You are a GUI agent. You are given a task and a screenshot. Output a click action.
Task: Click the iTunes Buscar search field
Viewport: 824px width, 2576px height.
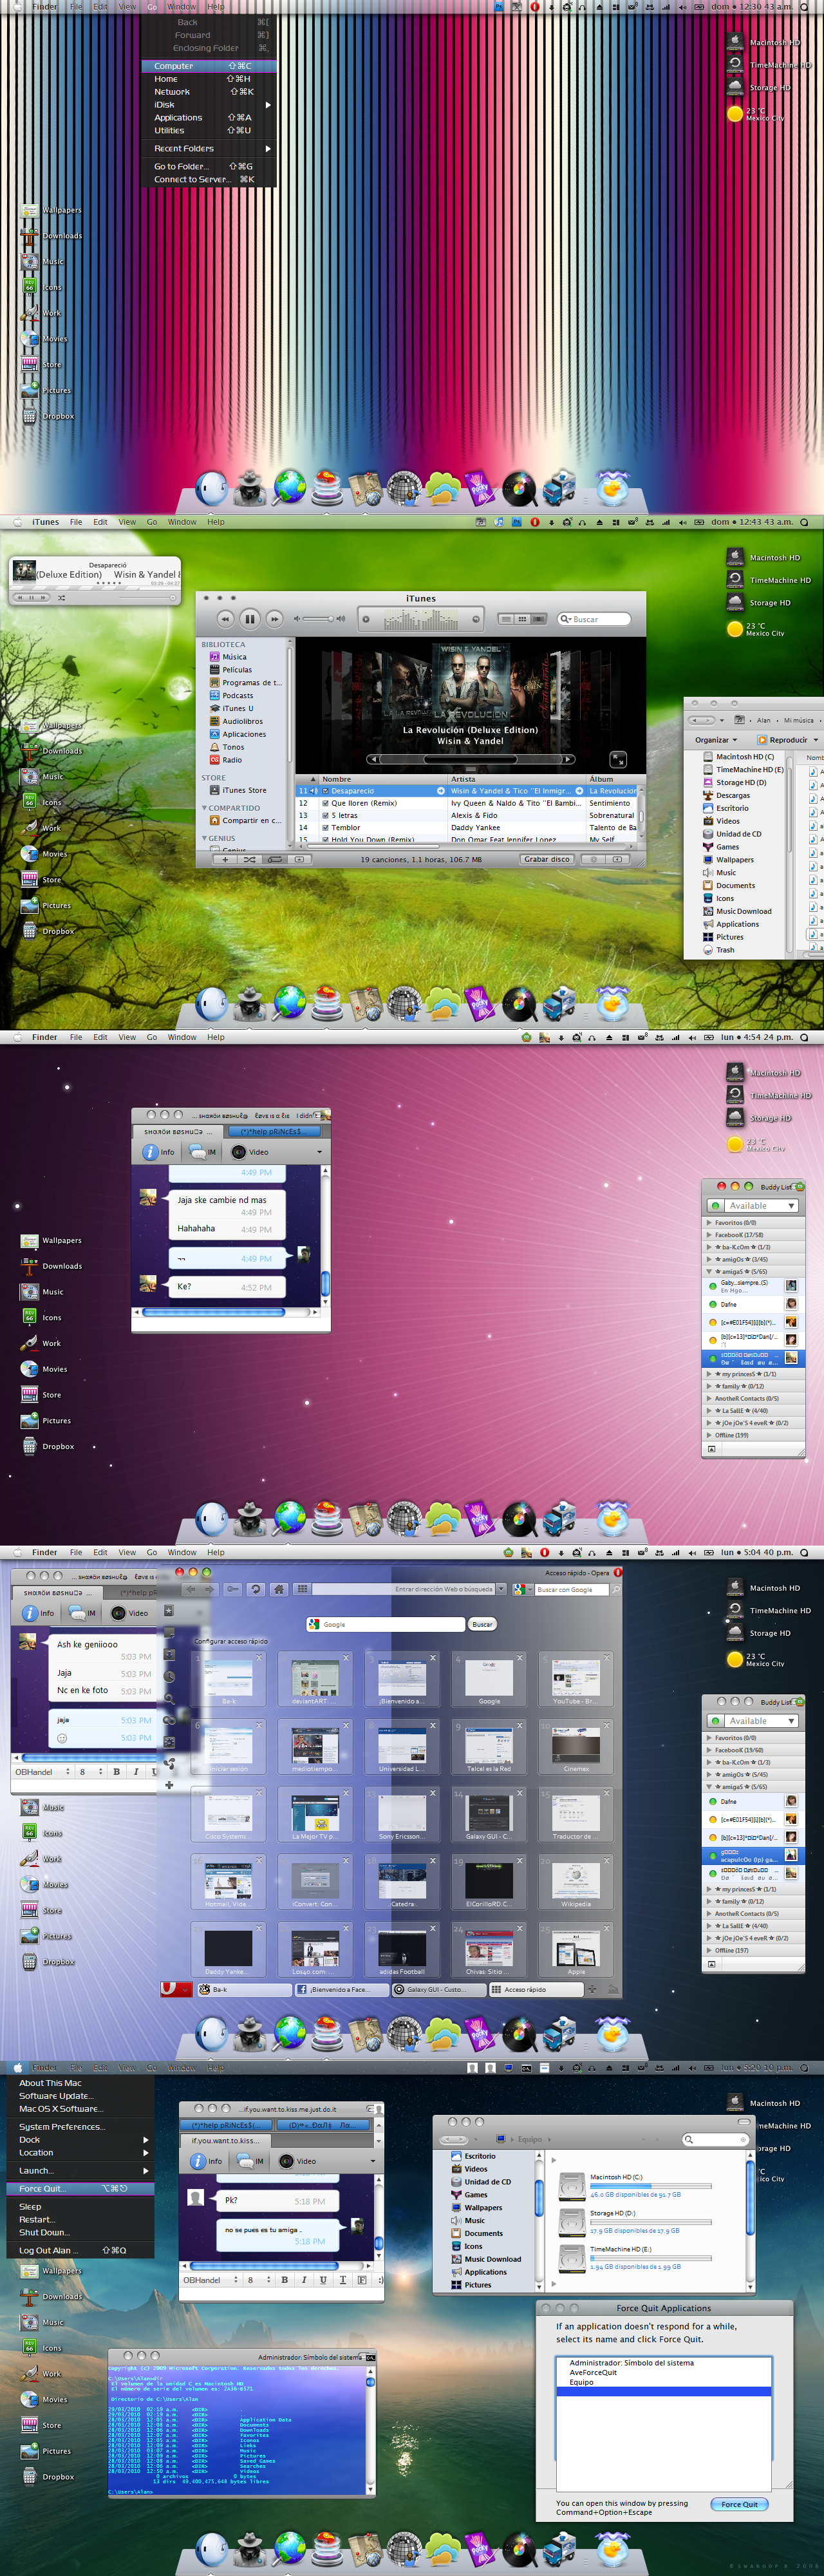tap(594, 619)
